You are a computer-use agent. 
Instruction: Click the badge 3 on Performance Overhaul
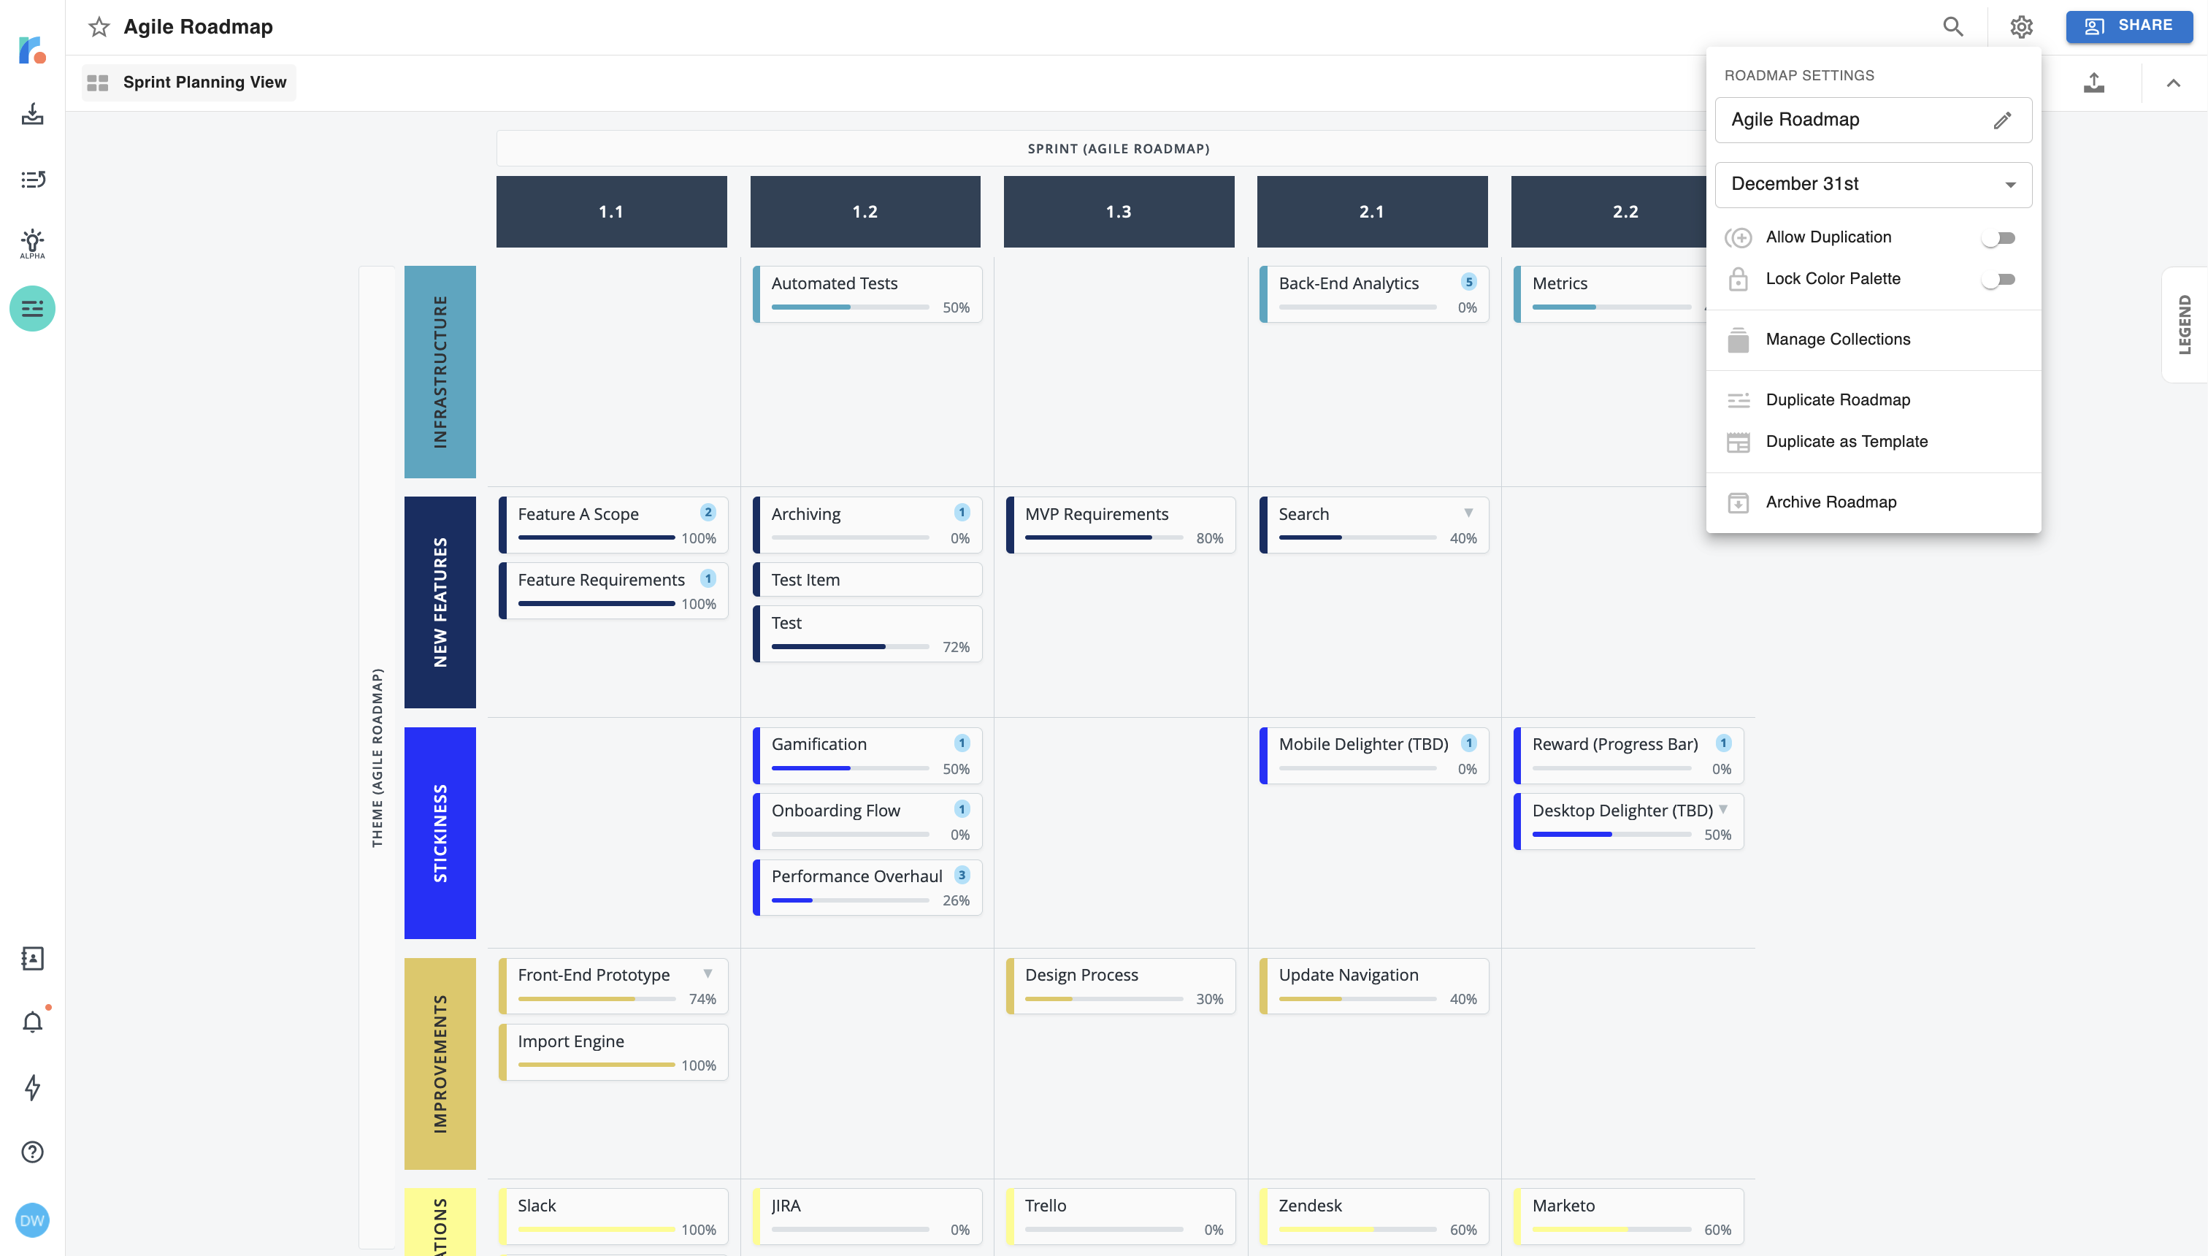962,875
